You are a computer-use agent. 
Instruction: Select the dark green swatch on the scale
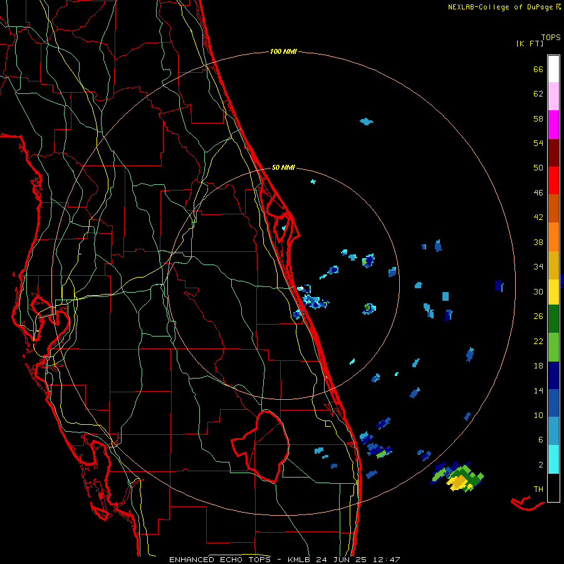tap(553, 319)
